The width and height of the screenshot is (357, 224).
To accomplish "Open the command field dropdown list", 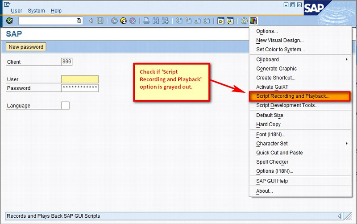I will coord(79,21).
